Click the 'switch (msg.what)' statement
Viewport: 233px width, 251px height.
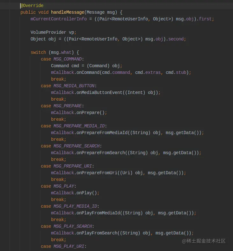click(x=55, y=53)
